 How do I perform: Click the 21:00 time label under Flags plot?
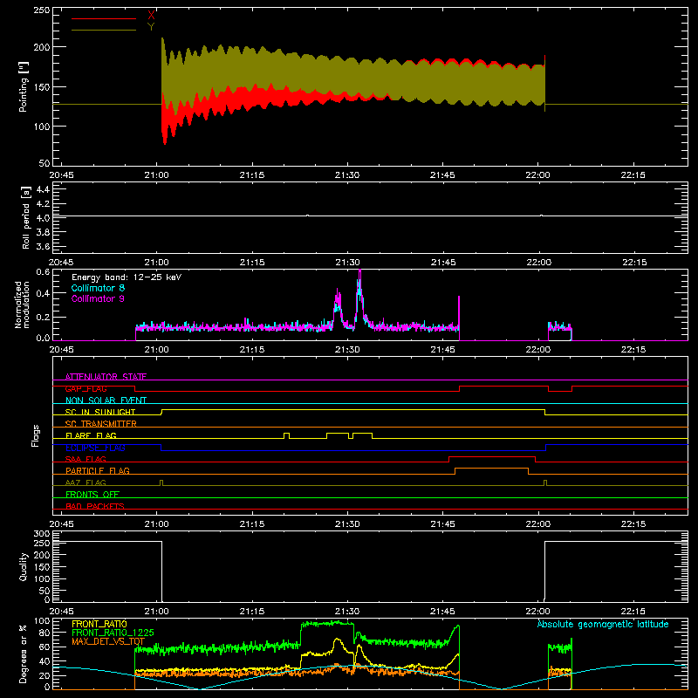[x=157, y=524]
